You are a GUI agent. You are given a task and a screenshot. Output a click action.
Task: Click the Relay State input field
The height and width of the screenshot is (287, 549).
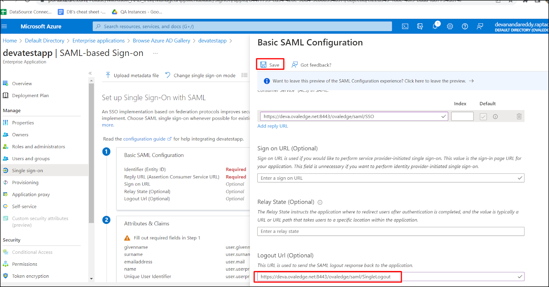391,231
